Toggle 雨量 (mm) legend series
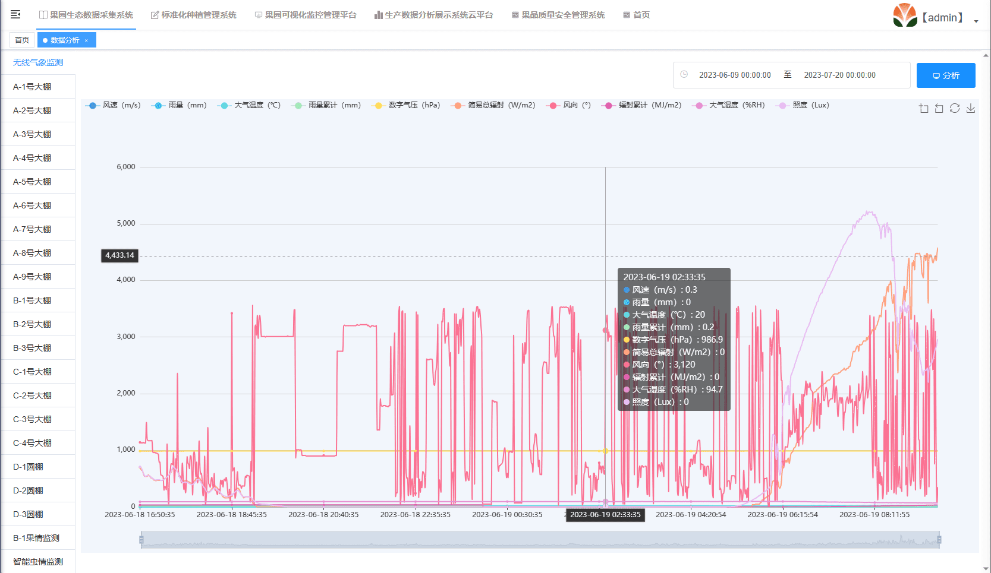The image size is (991, 573). point(179,105)
